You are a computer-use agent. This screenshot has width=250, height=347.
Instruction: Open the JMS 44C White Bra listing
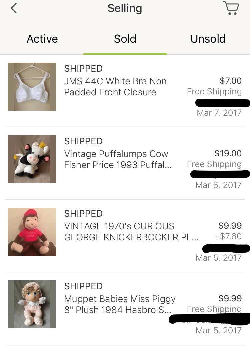pyautogui.click(x=115, y=87)
